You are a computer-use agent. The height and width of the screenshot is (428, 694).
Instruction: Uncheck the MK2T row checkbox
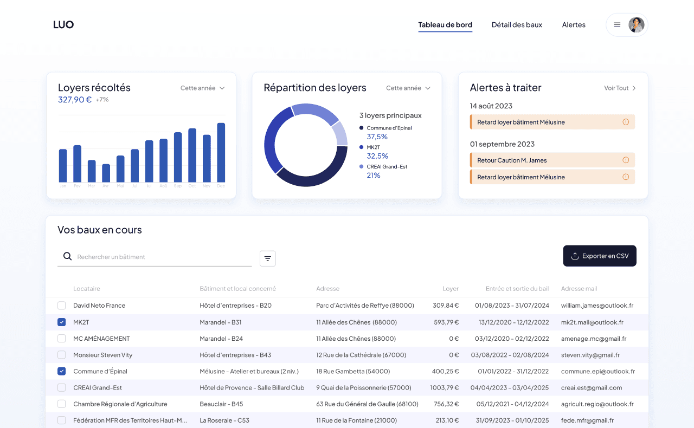pos(62,322)
